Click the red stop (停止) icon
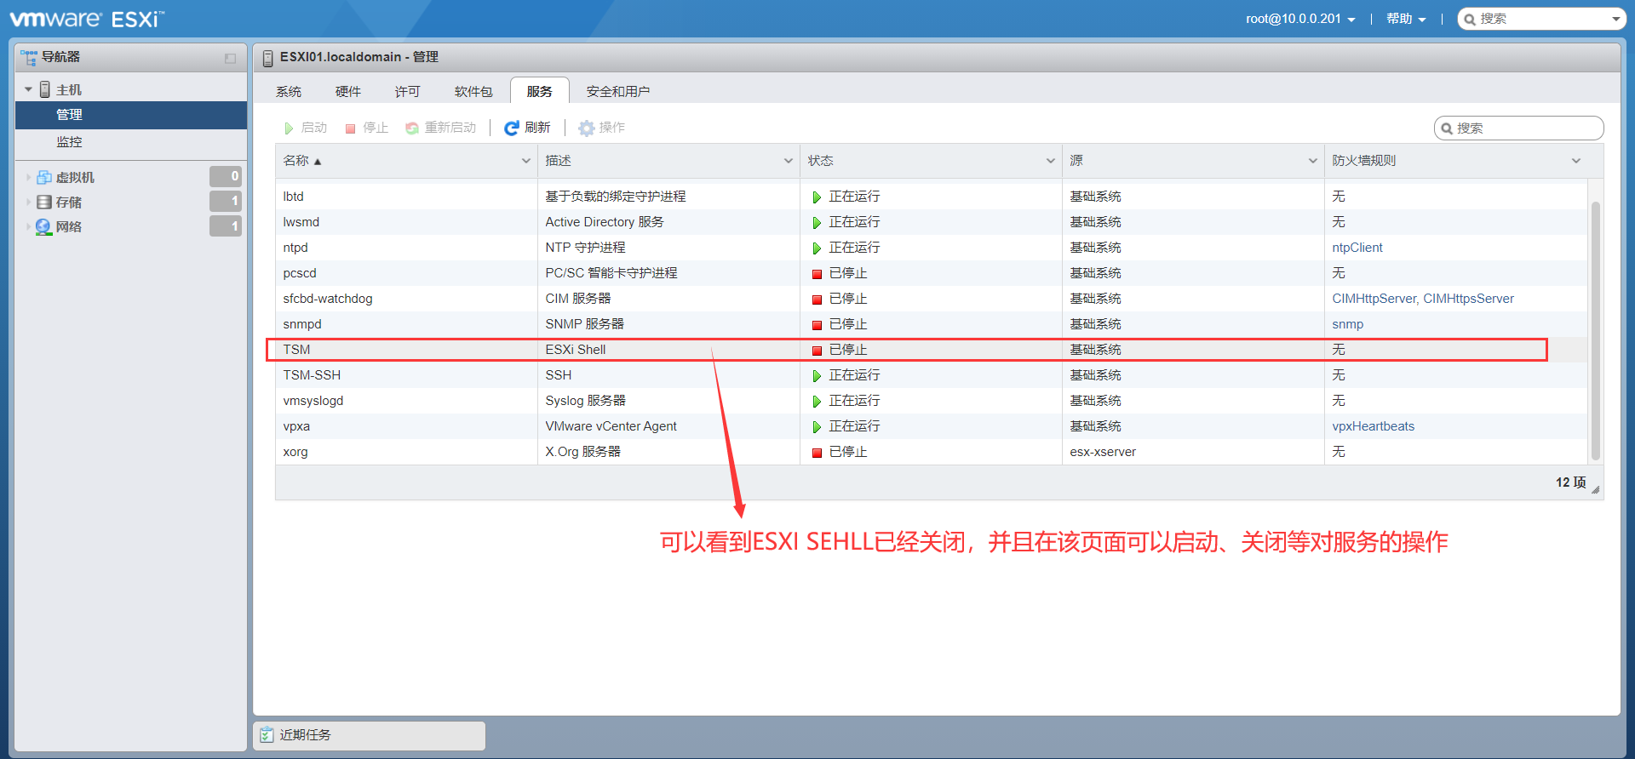Image resolution: width=1635 pixels, height=759 pixels. 350,128
